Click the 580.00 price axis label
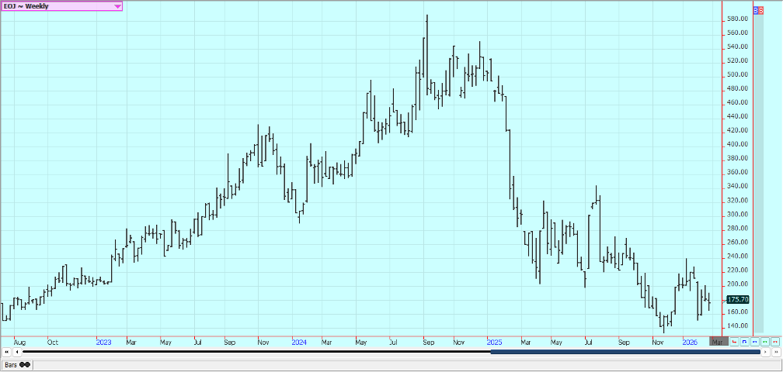The height and width of the screenshot is (372, 783). (737, 19)
